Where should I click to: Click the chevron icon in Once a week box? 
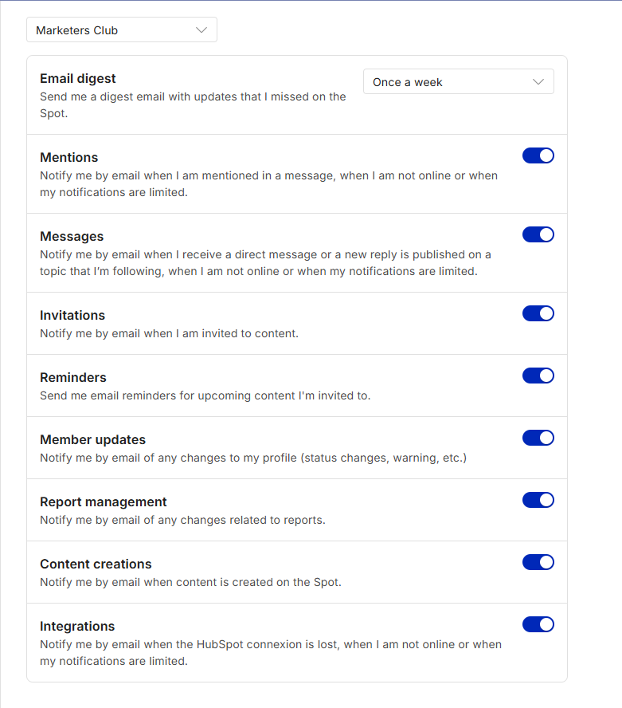pyautogui.click(x=538, y=82)
